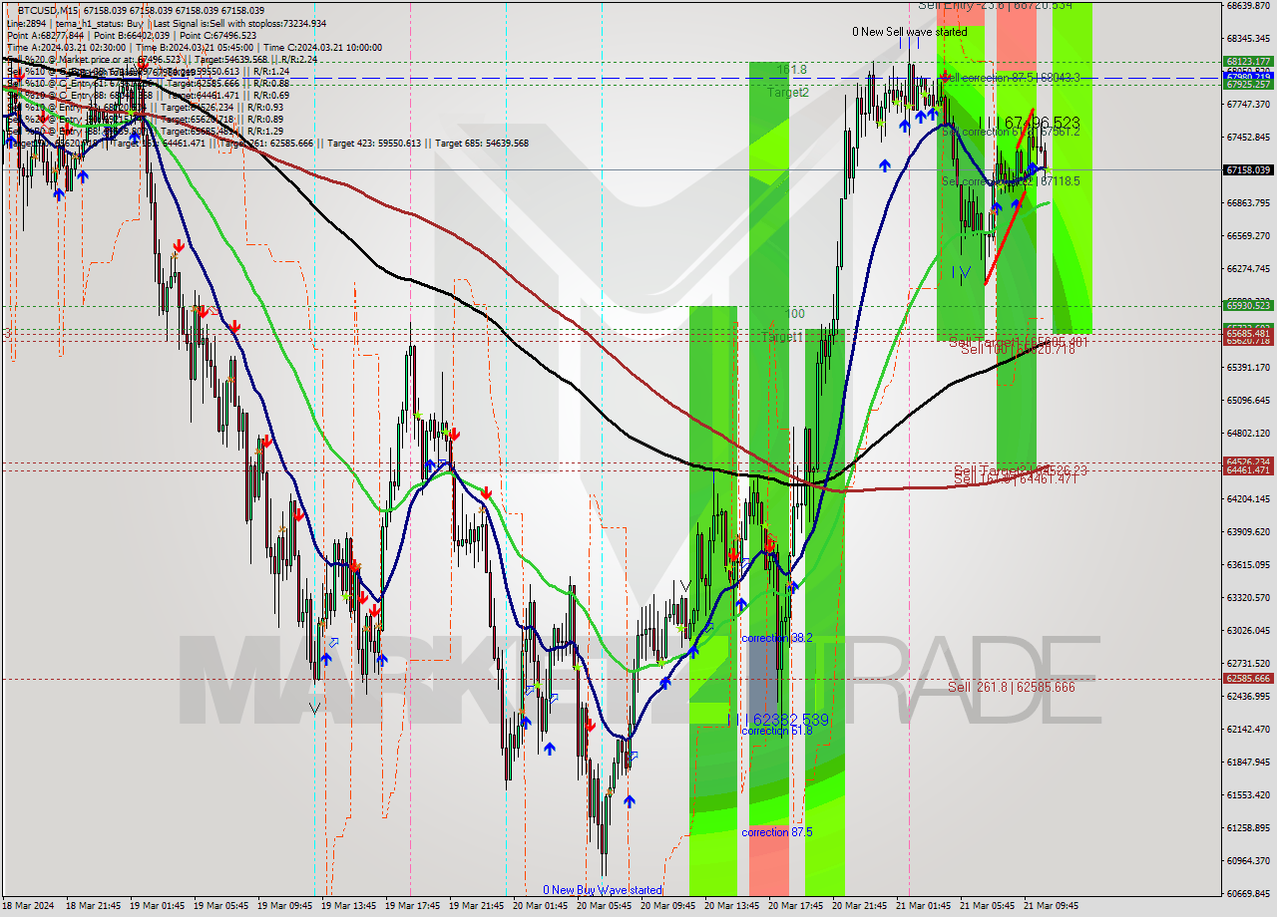Screen dimensions: 1277x917
Task: Click the 'correction 87.5' label near chart bottom
Action: pyautogui.click(x=776, y=832)
